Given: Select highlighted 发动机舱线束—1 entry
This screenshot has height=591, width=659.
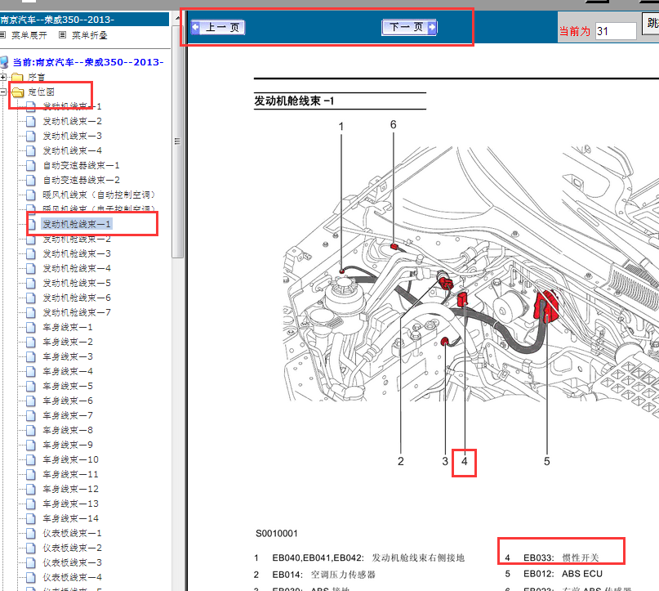Looking at the screenshot, I should click(77, 224).
